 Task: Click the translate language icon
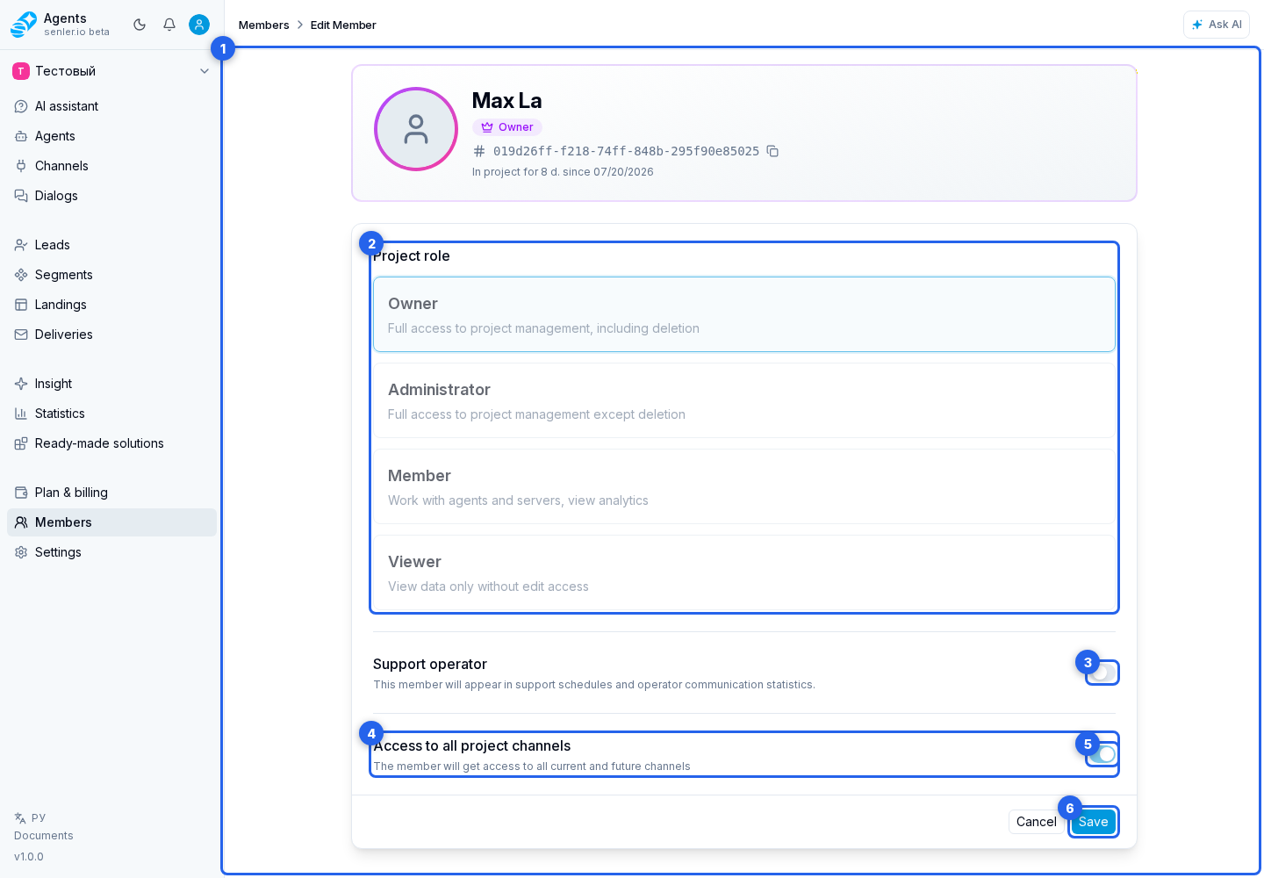pos(20,817)
